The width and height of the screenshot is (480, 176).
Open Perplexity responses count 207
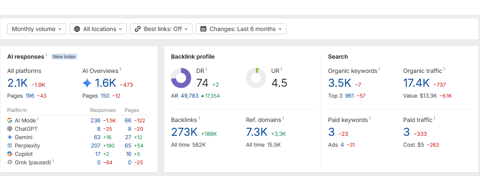pos(96,146)
